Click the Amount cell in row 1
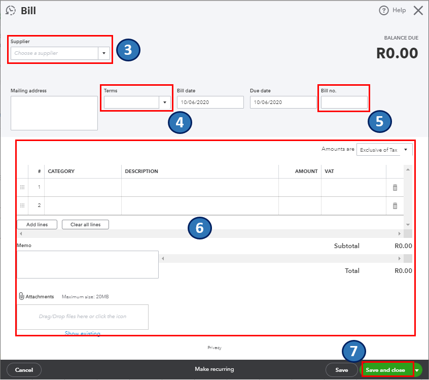Viewport: 429px width, 380px height. coord(300,188)
